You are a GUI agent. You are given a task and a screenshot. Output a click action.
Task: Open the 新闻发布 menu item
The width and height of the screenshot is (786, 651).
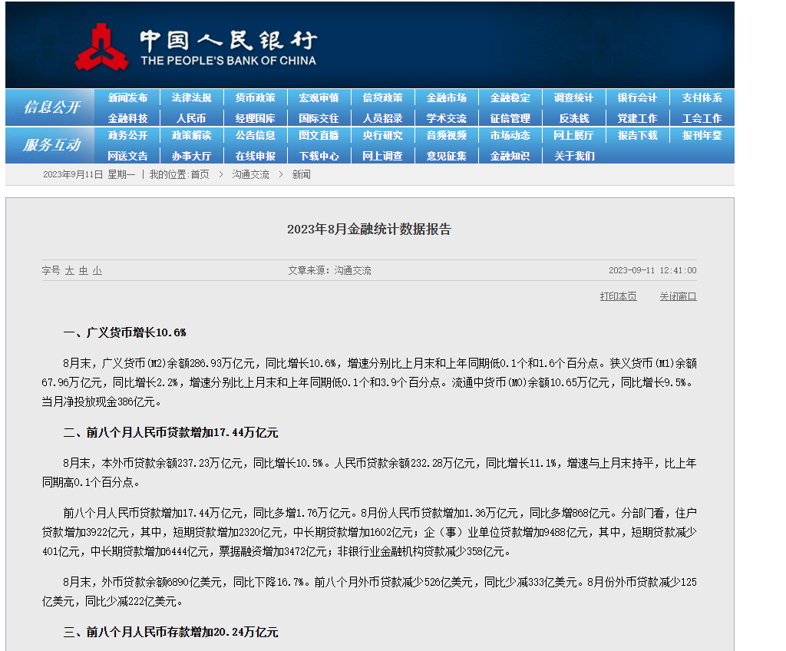[127, 98]
